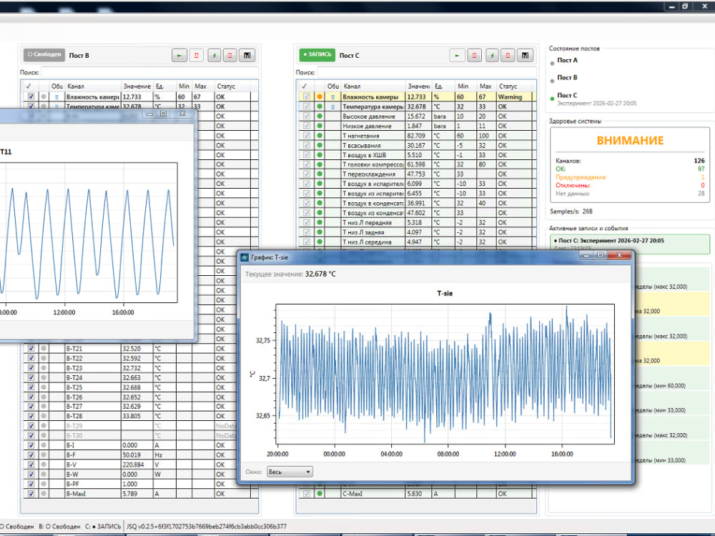This screenshot has width=715, height=536.
Task: Click the green ЗАПИСЬ status button
Action: click(x=317, y=55)
